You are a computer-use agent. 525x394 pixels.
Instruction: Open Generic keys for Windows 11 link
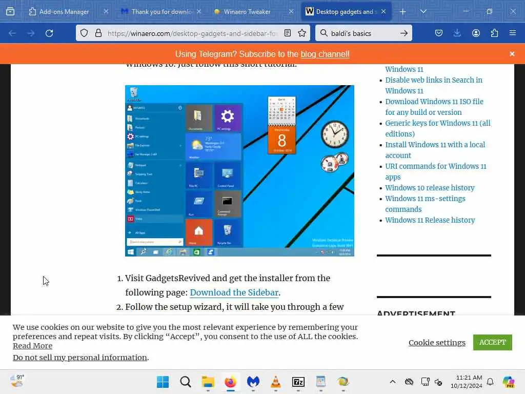pyautogui.click(x=438, y=128)
